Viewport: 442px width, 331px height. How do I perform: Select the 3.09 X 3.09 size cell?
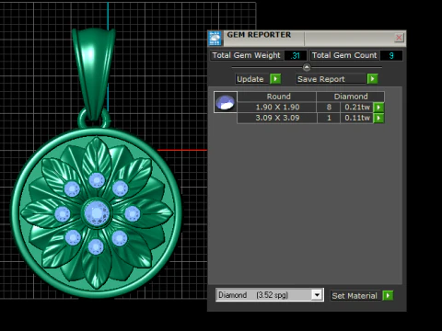tap(277, 118)
